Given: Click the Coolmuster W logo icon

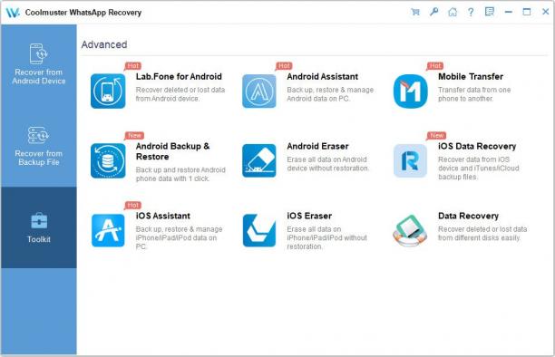Looking at the screenshot, I should tap(13, 13).
